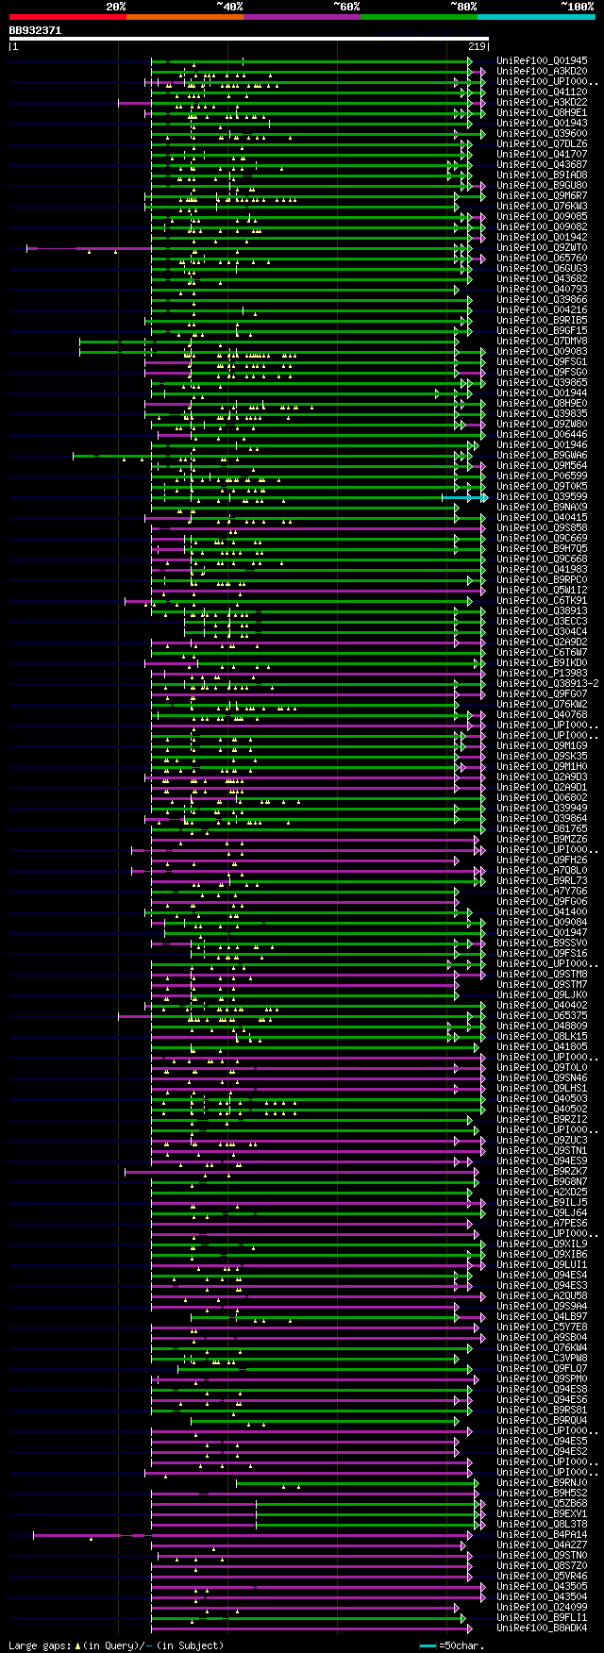The width and height of the screenshot is (604, 1653).
Task: Select the UniRef100_Q09083 row label
Action: pyautogui.click(x=542, y=352)
